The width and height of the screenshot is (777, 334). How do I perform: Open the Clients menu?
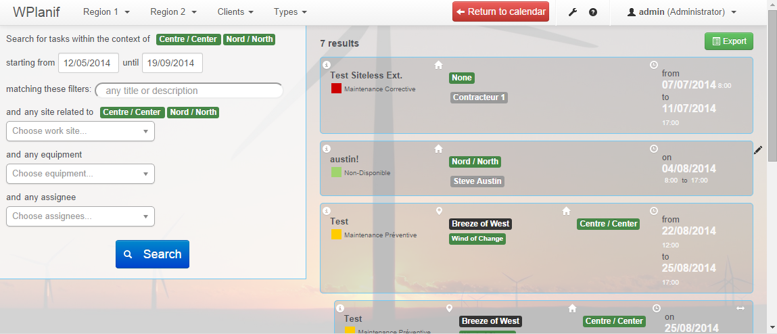235,12
